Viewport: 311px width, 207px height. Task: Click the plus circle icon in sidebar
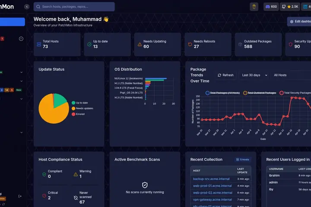pyautogui.click(x=21, y=39)
